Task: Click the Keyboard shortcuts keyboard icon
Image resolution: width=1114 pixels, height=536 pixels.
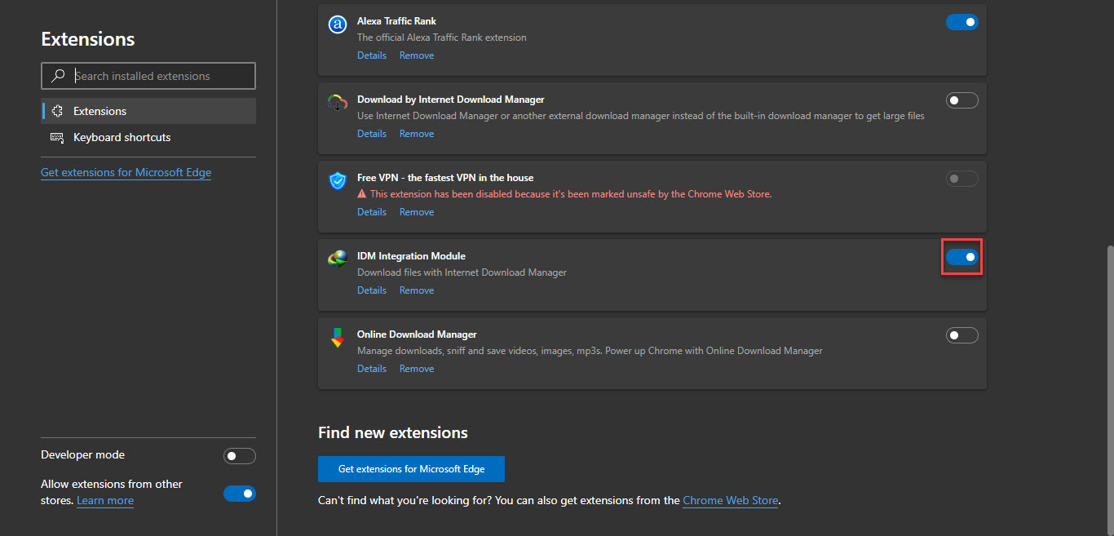Action: (x=57, y=137)
